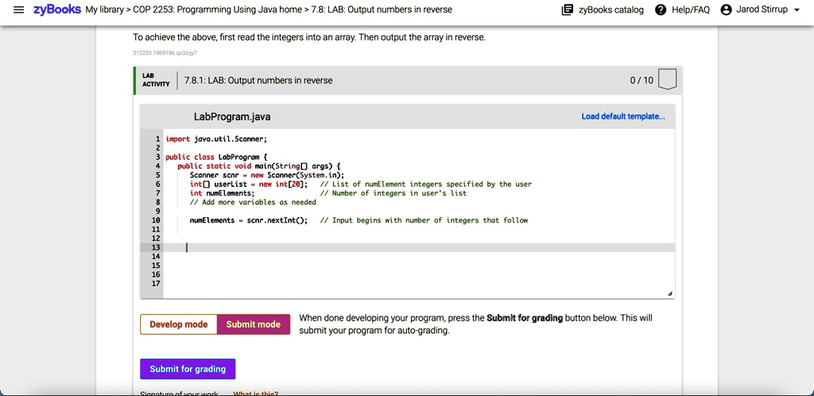Image resolution: width=814 pixels, height=396 pixels.
Task: Click the user account avatar icon
Action: [727, 10]
